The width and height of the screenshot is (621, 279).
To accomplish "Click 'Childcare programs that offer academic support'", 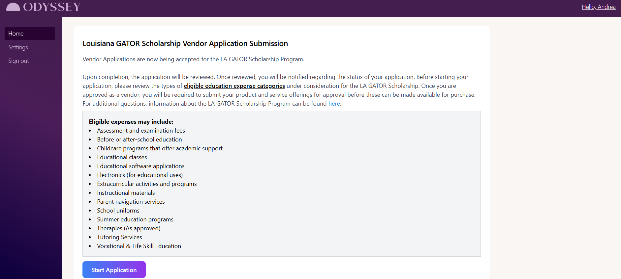I will 160,148.
